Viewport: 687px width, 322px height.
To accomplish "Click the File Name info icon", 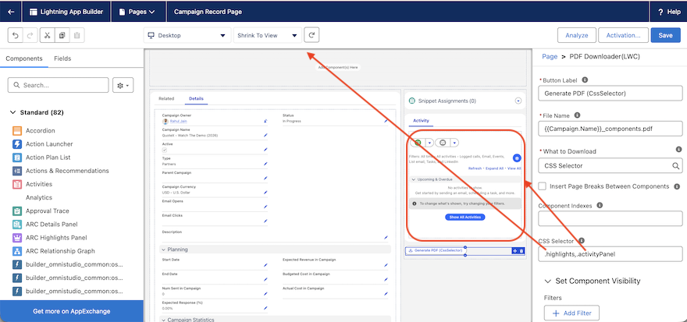I will (577, 115).
